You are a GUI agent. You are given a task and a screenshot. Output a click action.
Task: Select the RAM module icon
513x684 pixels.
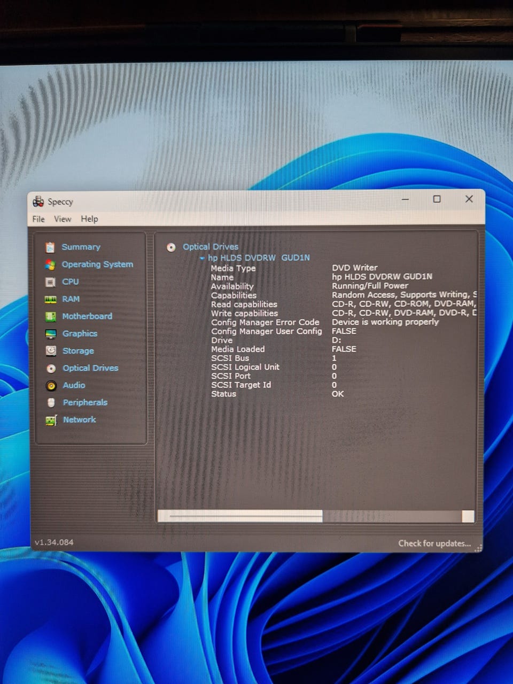point(50,299)
